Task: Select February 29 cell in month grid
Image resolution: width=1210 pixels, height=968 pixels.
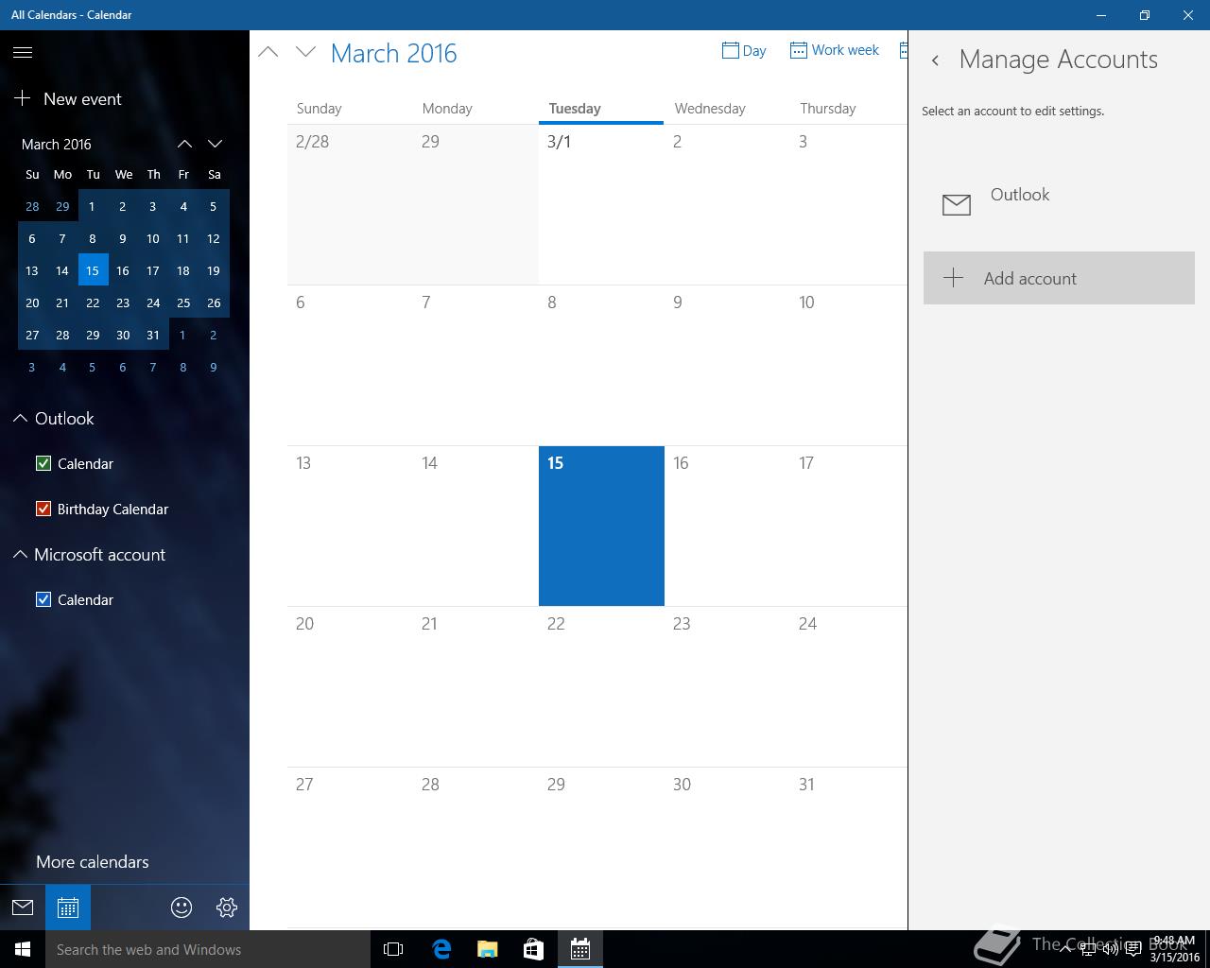Action: coord(475,204)
